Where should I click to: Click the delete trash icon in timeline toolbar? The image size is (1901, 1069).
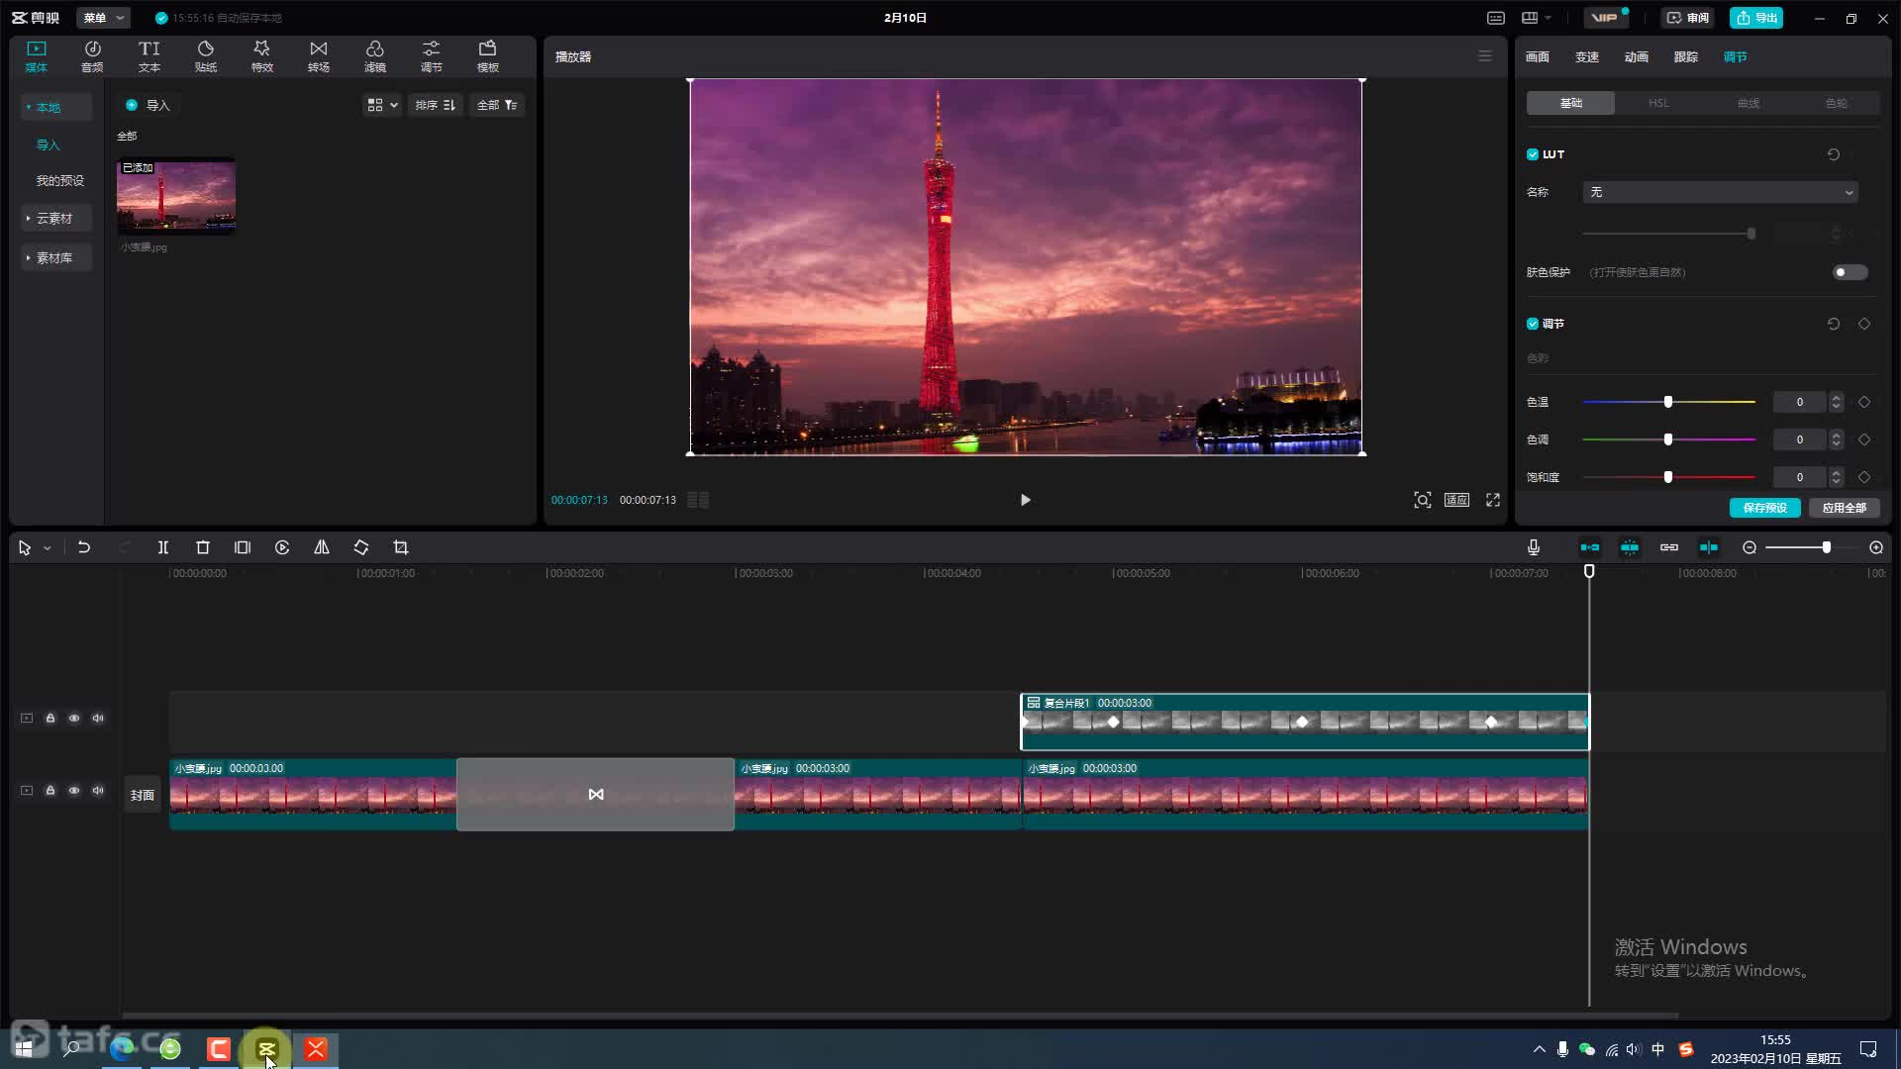coord(203,547)
